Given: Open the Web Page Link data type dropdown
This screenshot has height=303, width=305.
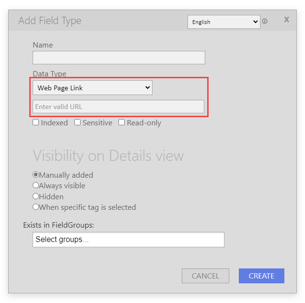Looking at the screenshot, I should pos(93,88).
